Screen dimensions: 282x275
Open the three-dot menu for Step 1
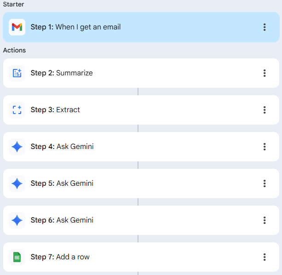[x=265, y=27]
